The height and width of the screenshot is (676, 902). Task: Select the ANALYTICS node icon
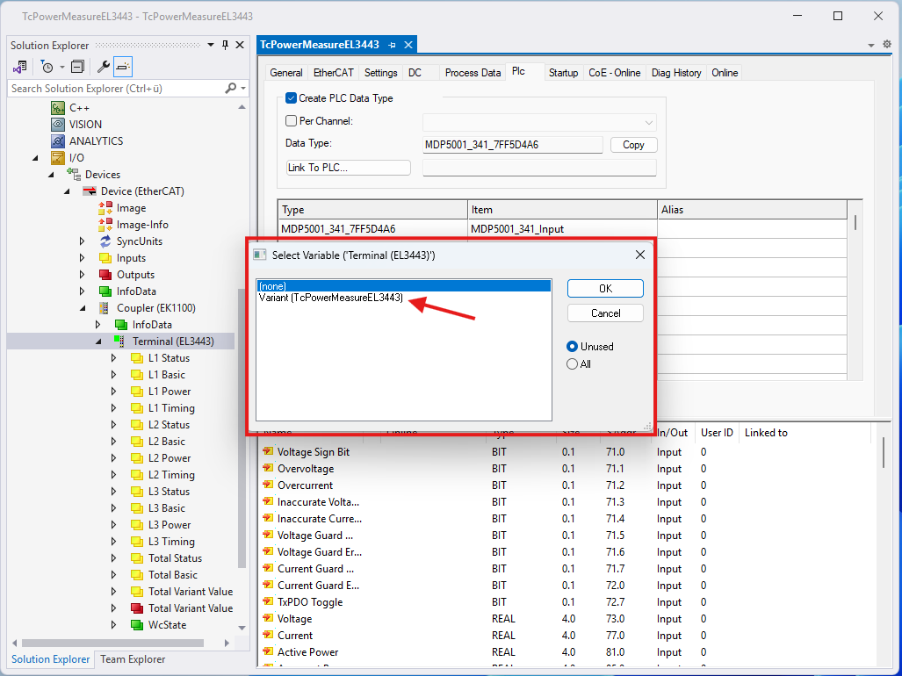(x=58, y=141)
